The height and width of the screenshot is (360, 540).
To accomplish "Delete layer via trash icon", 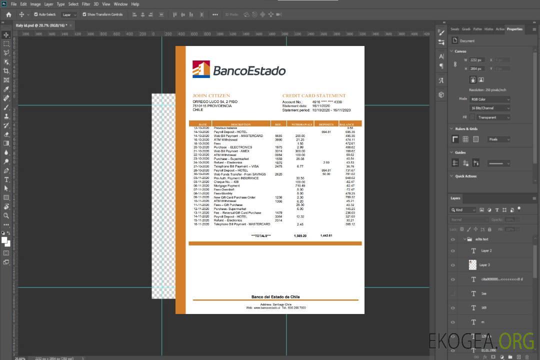I will point(527,357).
